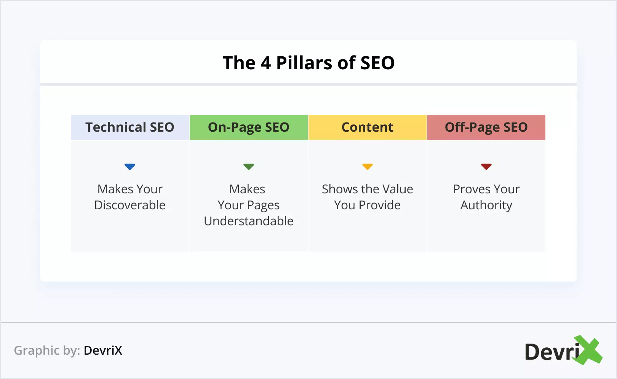
Task: Click the word 'The' in the title
Action: [x=239, y=63]
